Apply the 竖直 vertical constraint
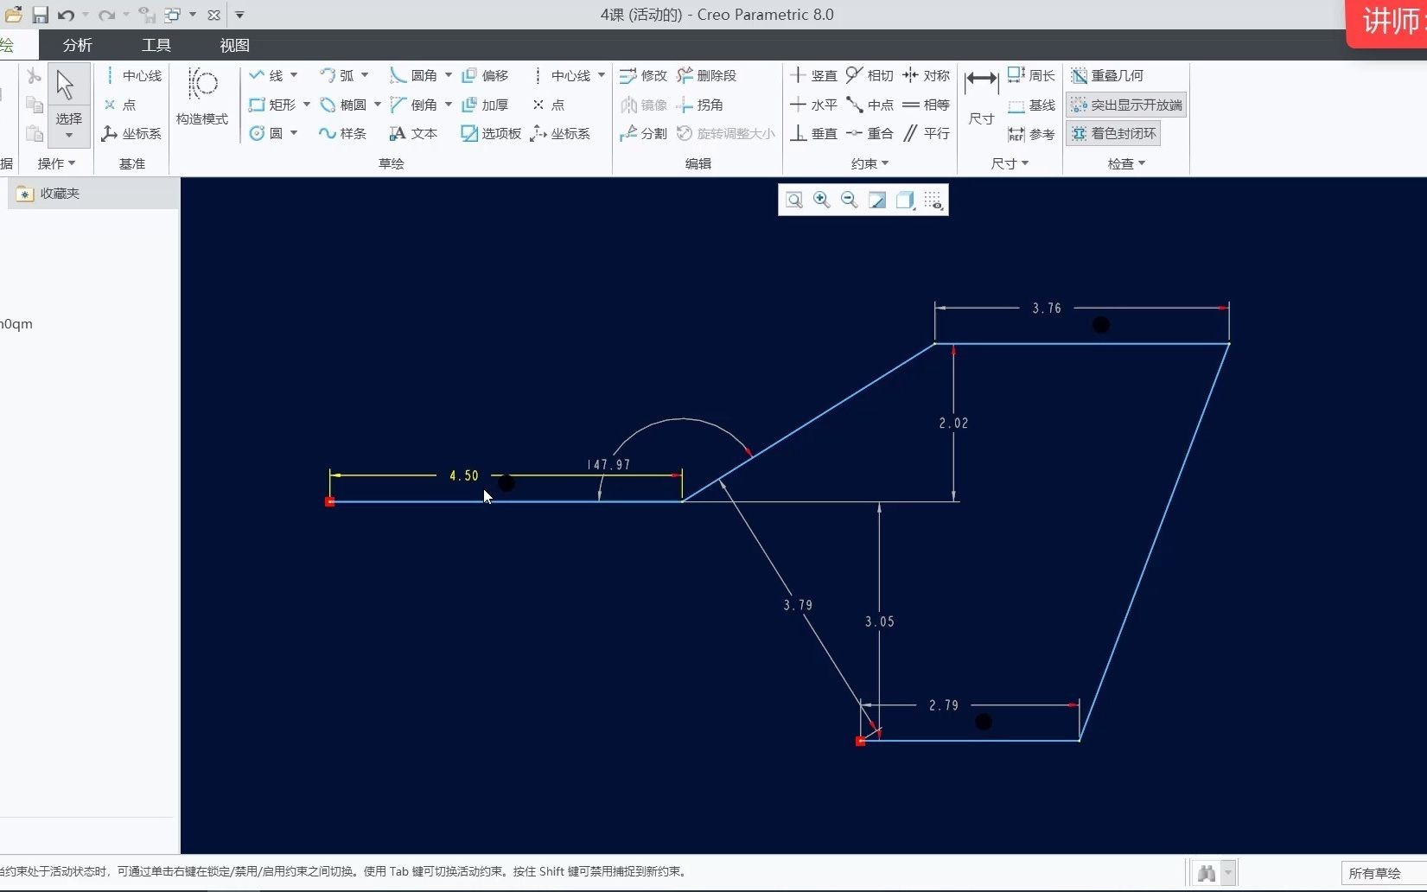Viewport: 1427px width, 892px height. 813,76
